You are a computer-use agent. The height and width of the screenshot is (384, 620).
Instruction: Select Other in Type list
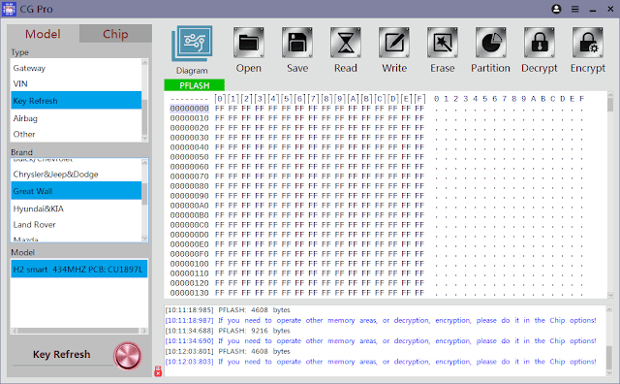[x=76, y=134]
